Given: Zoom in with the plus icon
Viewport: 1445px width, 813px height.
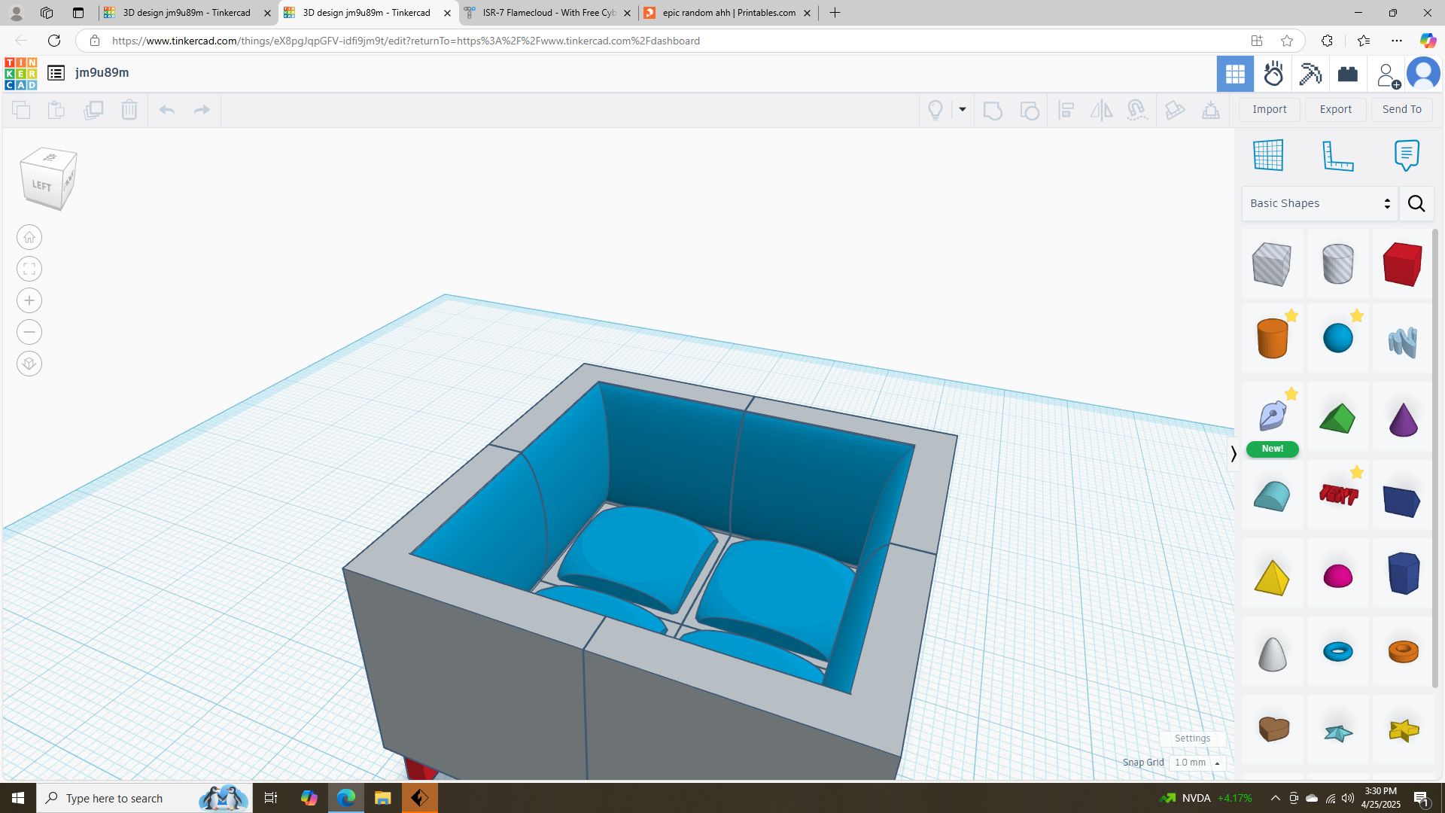Looking at the screenshot, I should coord(29,300).
